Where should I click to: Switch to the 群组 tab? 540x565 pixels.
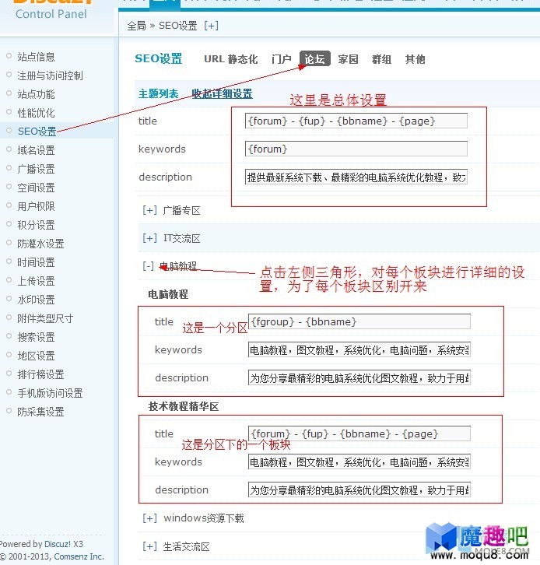coord(381,59)
